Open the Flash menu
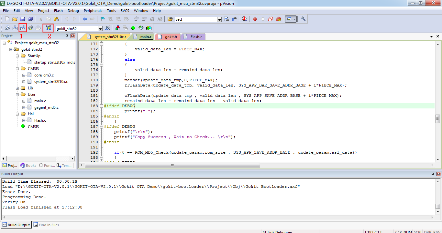 click(x=58, y=11)
